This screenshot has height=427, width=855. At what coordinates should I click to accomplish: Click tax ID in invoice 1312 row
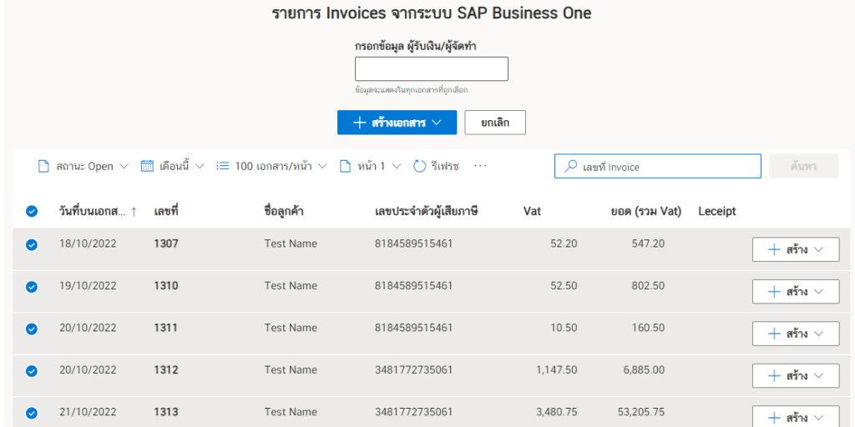coord(413,369)
